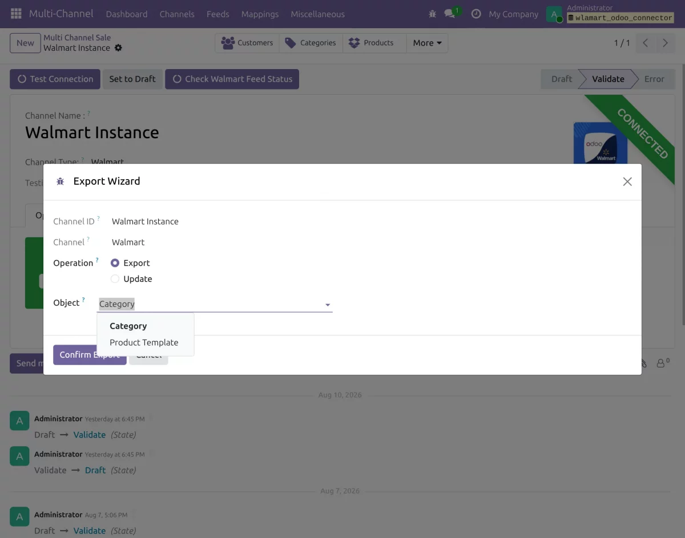685x538 pixels.
Task: Click the Aug 7, 2026 date separator
Action: point(340,491)
